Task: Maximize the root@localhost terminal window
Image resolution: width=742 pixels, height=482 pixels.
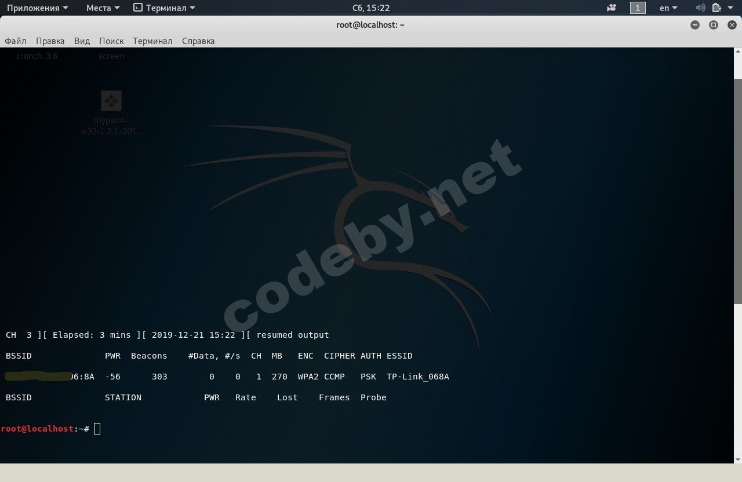Action: [714, 25]
